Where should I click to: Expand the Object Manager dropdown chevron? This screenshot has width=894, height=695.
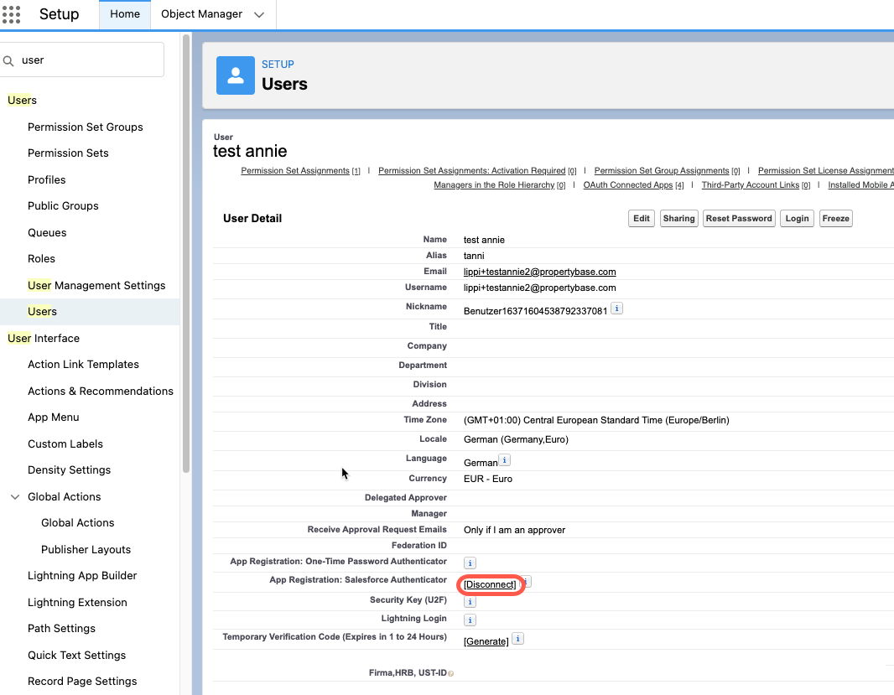258,15
